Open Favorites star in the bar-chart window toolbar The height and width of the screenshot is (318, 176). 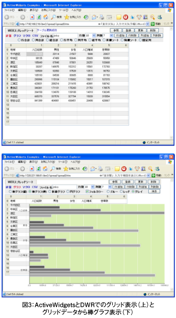pos(66,169)
